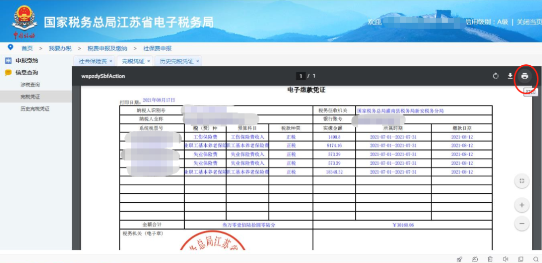Screen dimensions: 542x263
Task: Select the 完税凭证 tab
Action: (133, 61)
